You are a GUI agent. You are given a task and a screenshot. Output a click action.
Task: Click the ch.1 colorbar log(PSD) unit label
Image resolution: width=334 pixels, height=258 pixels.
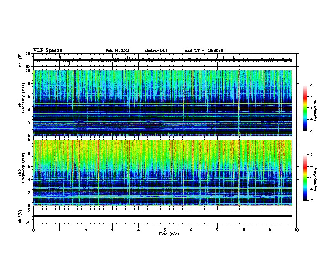coord(316,110)
